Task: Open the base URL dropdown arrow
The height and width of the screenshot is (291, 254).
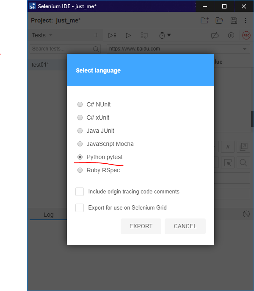Action: tap(245, 49)
